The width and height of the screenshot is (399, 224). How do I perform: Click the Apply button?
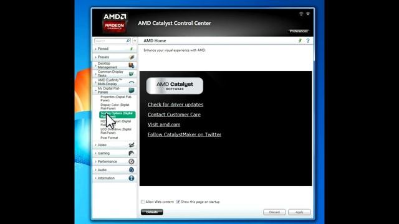tap(299, 212)
